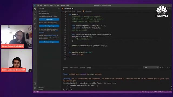173x97 pixels.
Task: Change indentation via Spaces: 4
Action: [150, 92]
